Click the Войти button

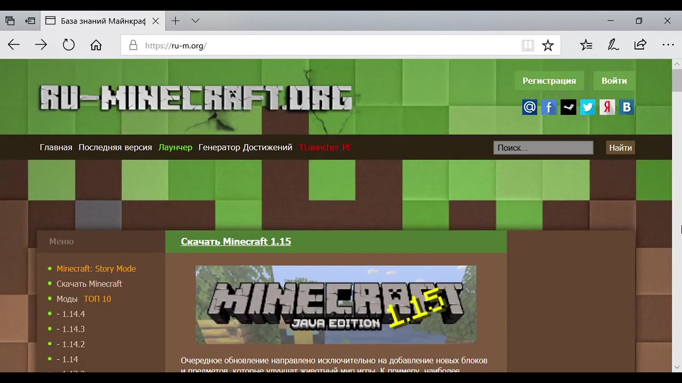click(x=614, y=81)
